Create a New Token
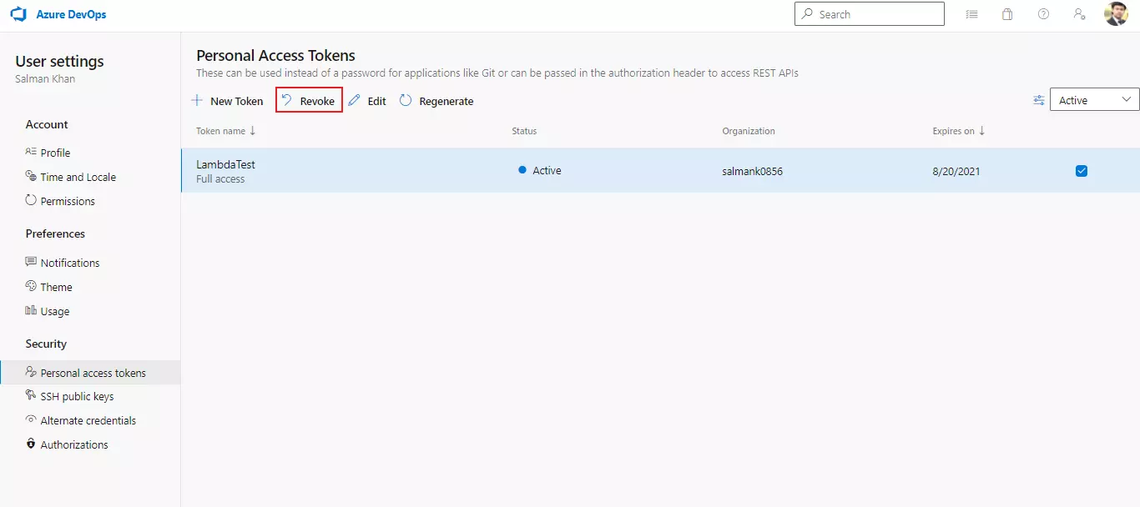Image resolution: width=1140 pixels, height=507 pixels. click(x=228, y=100)
